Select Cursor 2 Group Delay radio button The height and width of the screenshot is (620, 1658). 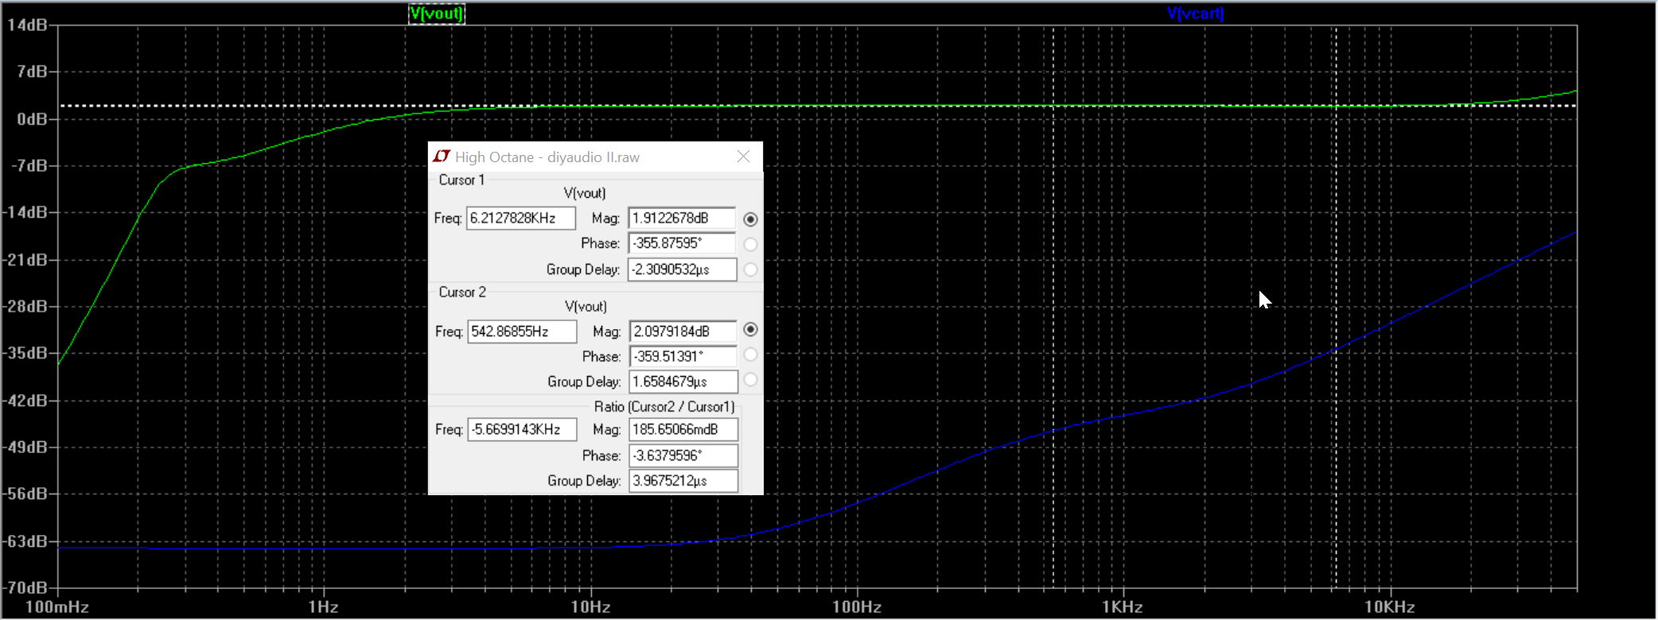(x=750, y=380)
